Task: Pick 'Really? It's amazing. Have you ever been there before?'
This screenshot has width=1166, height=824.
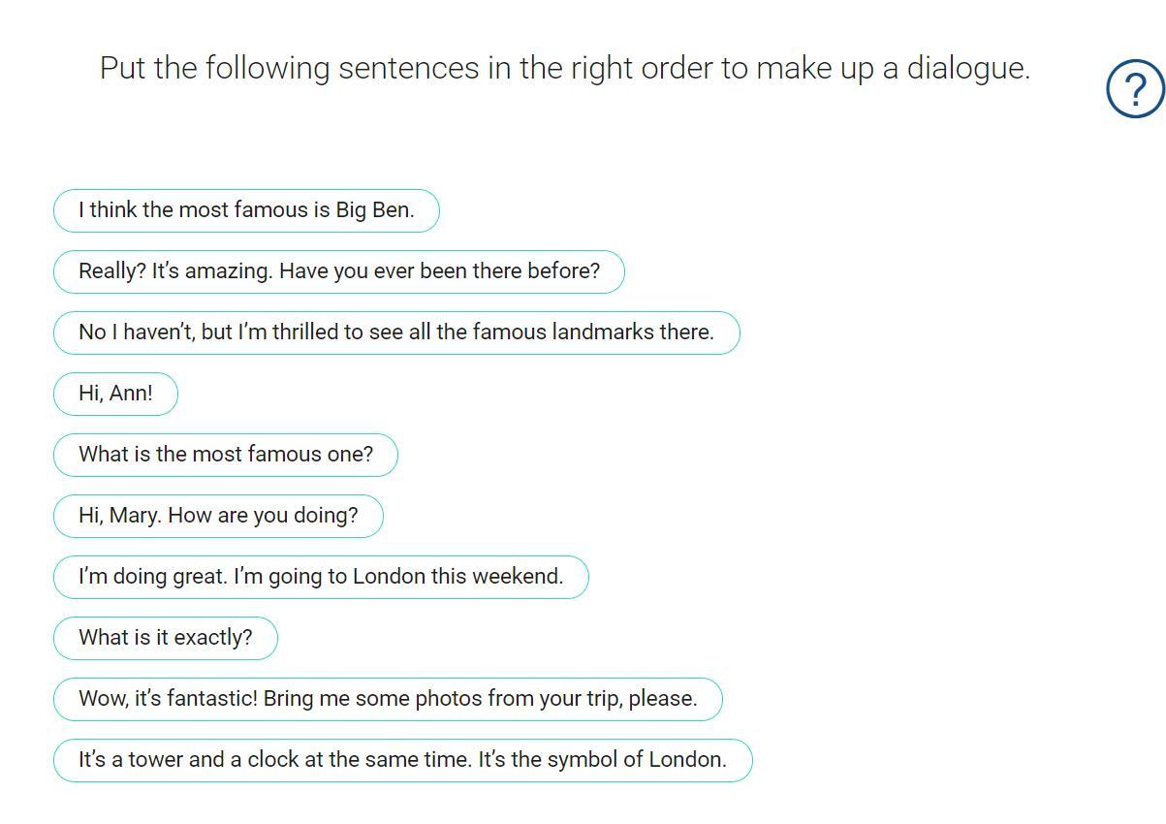Action: pos(338,271)
